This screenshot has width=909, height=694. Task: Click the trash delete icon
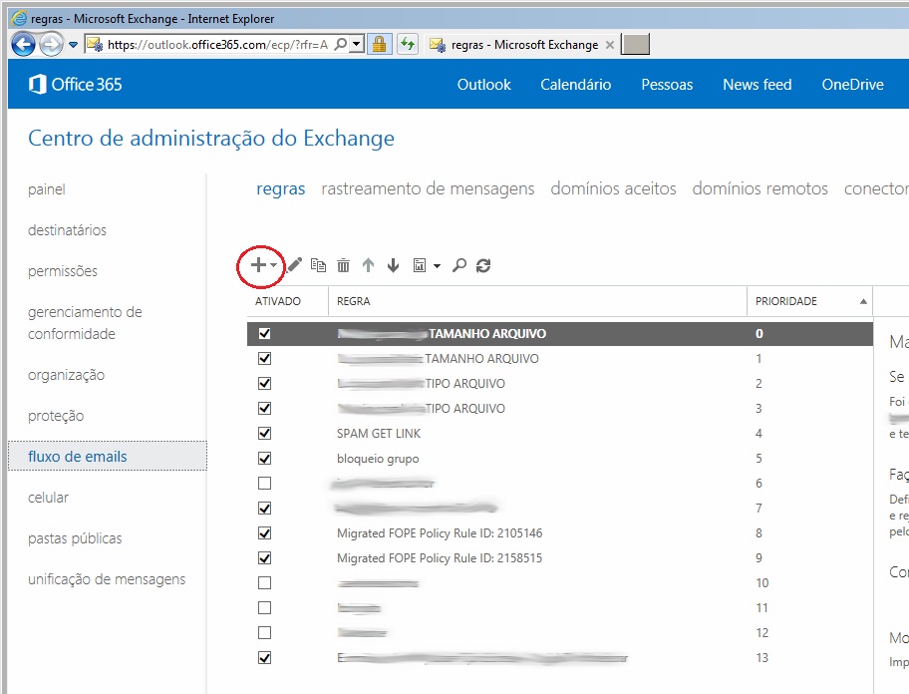tap(343, 265)
